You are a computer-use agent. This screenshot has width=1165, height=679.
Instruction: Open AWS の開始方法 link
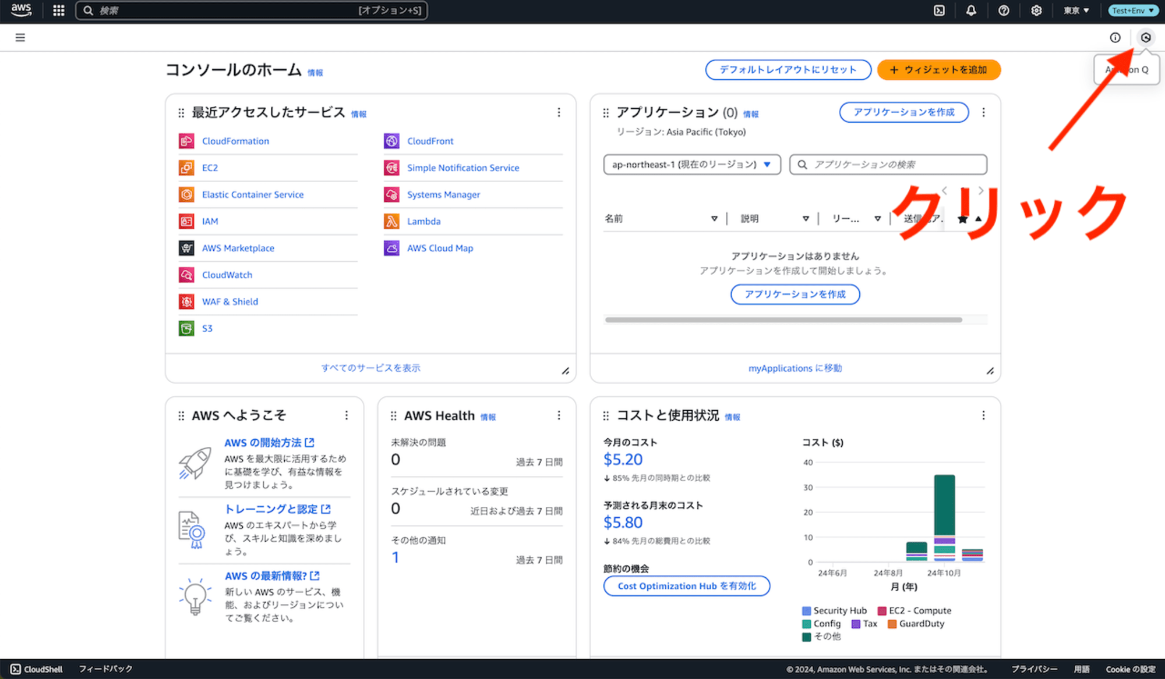(x=269, y=443)
